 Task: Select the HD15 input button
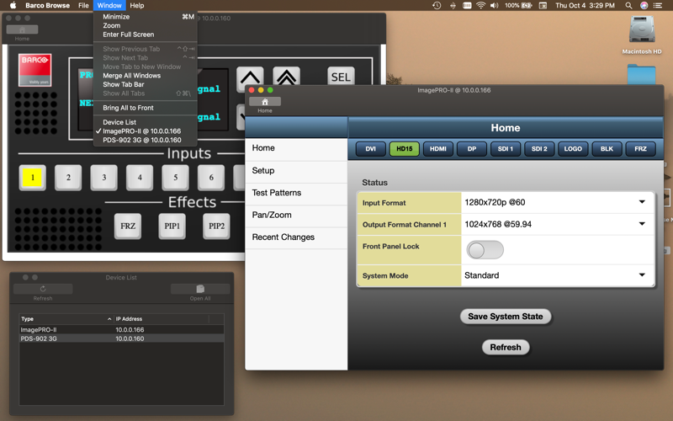(405, 149)
